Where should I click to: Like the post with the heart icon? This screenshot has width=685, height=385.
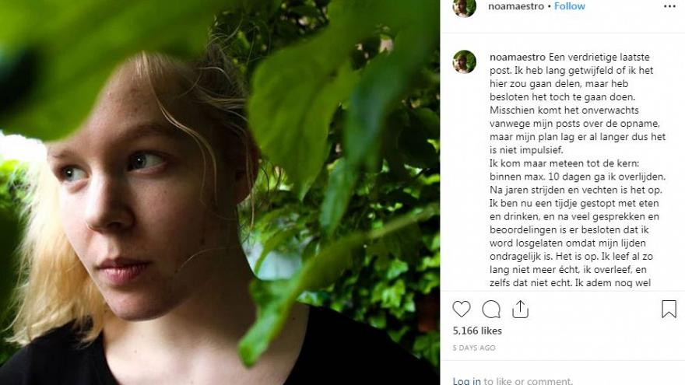[x=462, y=310]
